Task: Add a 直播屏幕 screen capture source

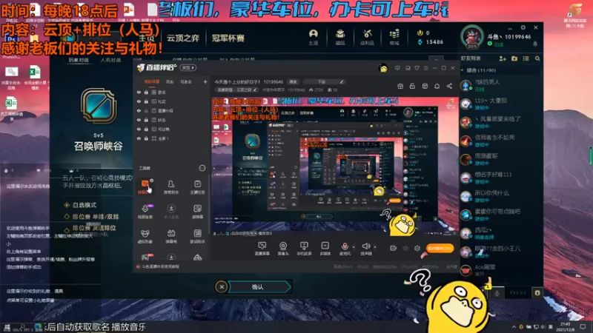Action: point(262,249)
